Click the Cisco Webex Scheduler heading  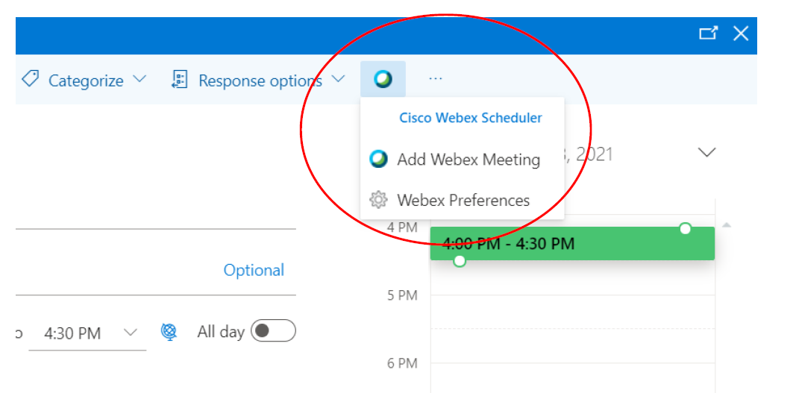(x=470, y=118)
